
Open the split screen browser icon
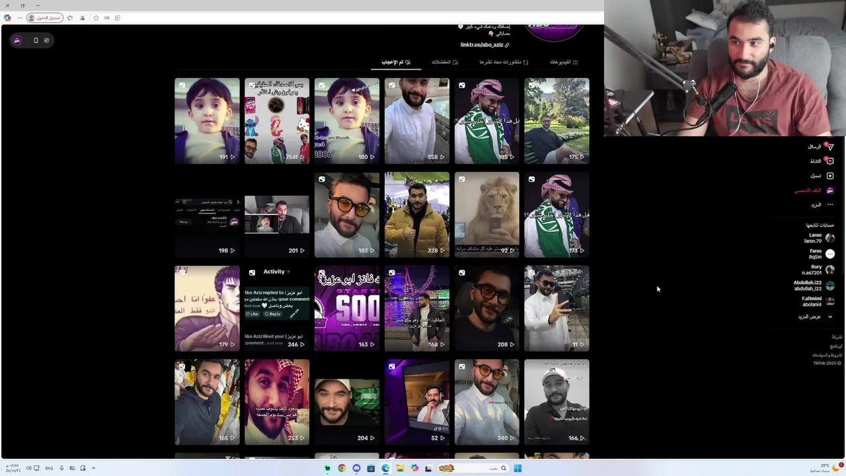[x=117, y=18]
